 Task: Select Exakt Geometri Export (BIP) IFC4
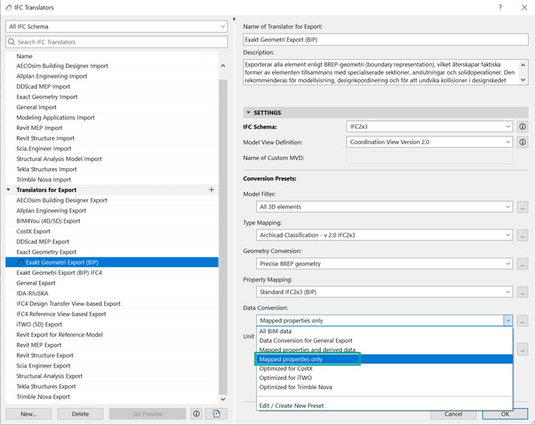(x=112, y=272)
